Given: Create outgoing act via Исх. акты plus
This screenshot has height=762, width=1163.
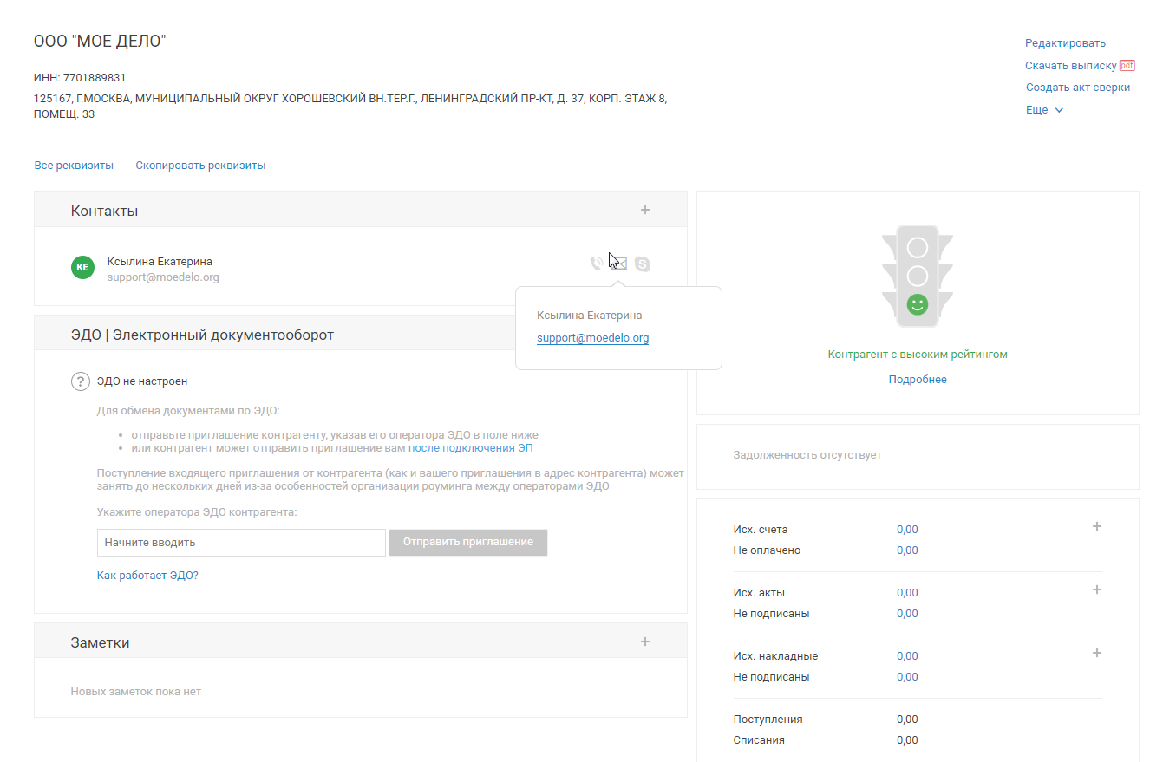Looking at the screenshot, I should (x=1096, y=589).
